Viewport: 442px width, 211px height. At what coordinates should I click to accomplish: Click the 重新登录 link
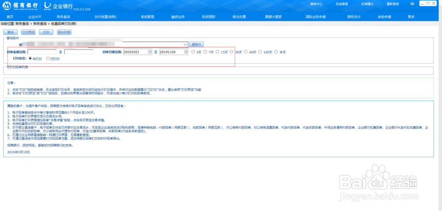[392, 4]
